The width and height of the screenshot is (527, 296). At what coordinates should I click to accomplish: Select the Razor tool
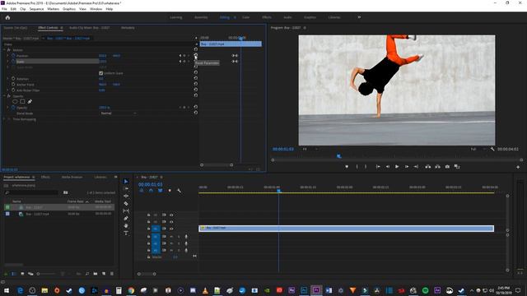126,203
